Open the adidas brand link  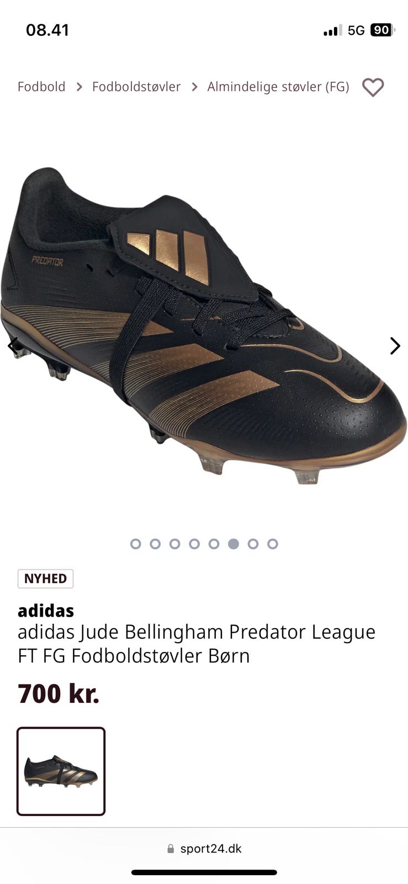(46, 611)
